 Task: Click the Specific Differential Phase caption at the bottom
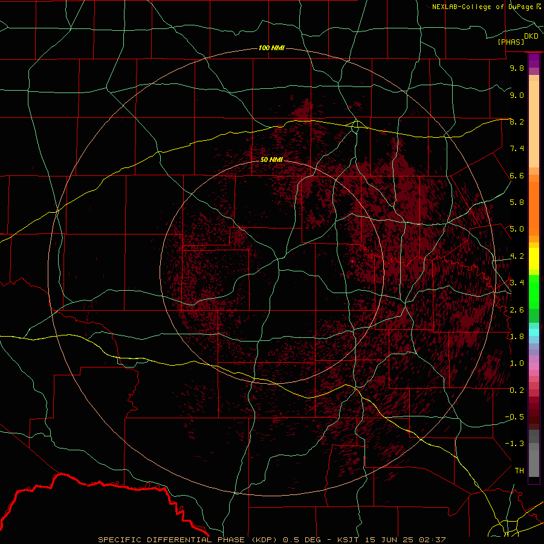pyautogui.click(x=271, y=540)
